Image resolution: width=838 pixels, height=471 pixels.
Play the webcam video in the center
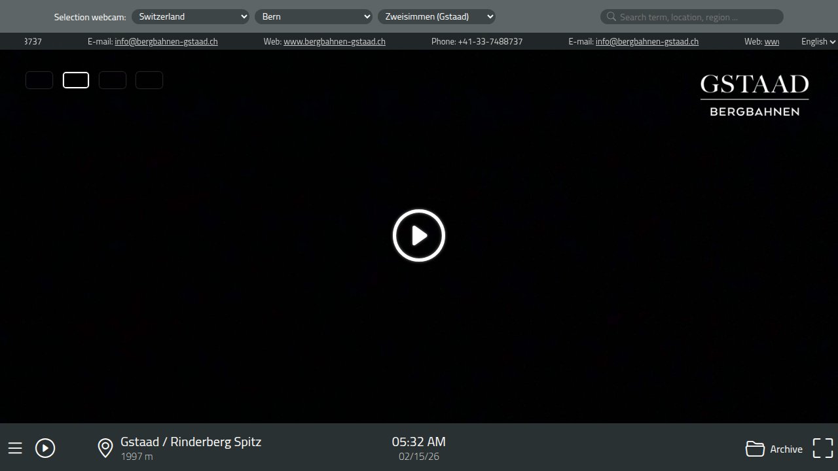tap(419, 235)
